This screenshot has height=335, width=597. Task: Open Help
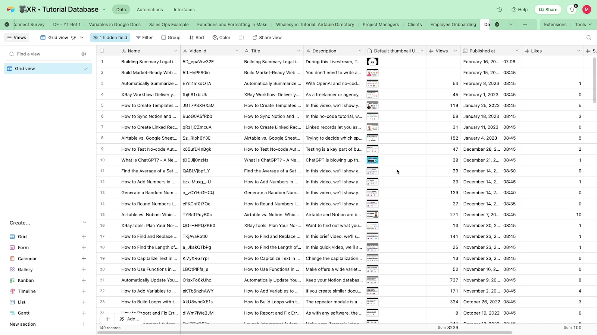(x=519, y=10)
